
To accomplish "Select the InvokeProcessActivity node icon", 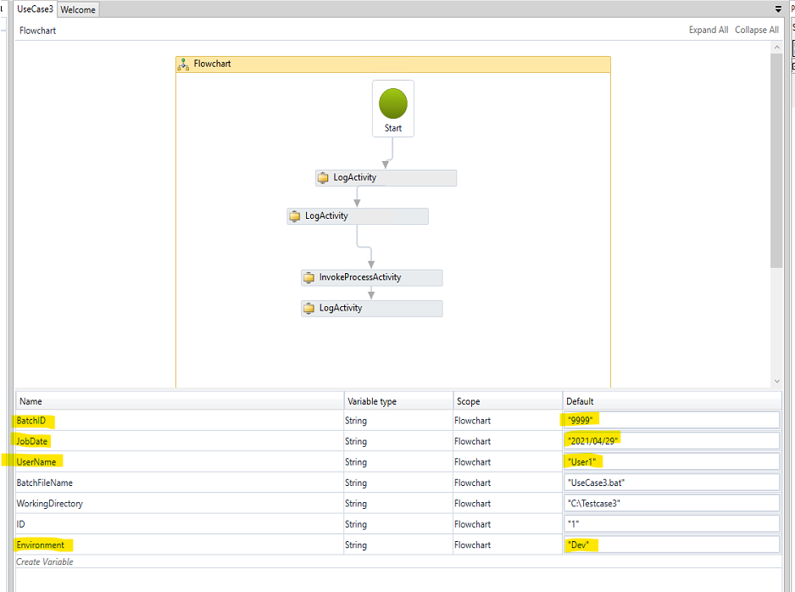I will (309, 278).
